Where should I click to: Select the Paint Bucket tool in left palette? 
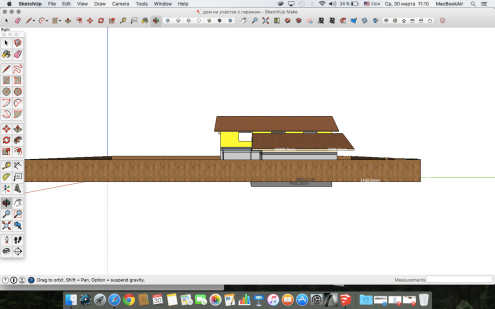(6, 54)
